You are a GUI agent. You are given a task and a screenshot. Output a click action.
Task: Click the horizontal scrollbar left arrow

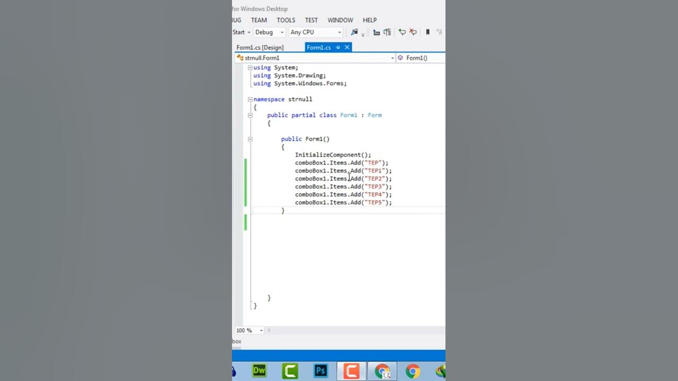point(269,330)
